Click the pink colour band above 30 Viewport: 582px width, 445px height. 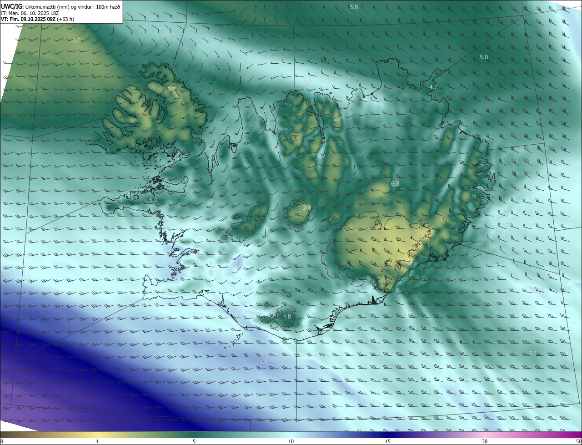[485, 435]
